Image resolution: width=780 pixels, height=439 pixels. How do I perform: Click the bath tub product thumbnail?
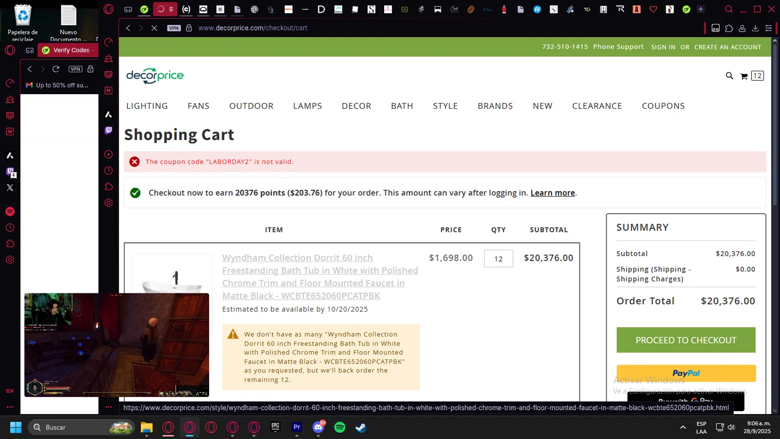point(172,274)
